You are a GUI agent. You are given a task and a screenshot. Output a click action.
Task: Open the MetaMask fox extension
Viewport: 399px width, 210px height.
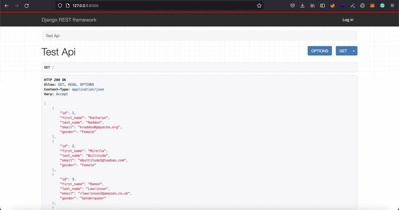pos(372,5)
